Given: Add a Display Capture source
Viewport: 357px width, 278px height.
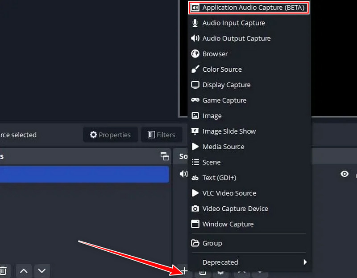Looking at the screenshot, I should coord(249,85).
